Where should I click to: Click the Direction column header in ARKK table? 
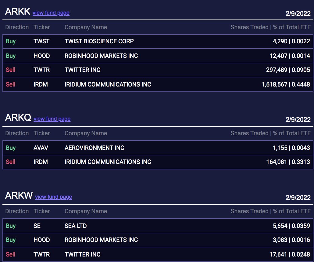(17, 27)
